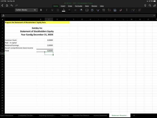Switch to the Data ribbon tab
The width and height of the screenshot is (157, 118).
click(87, 6)
